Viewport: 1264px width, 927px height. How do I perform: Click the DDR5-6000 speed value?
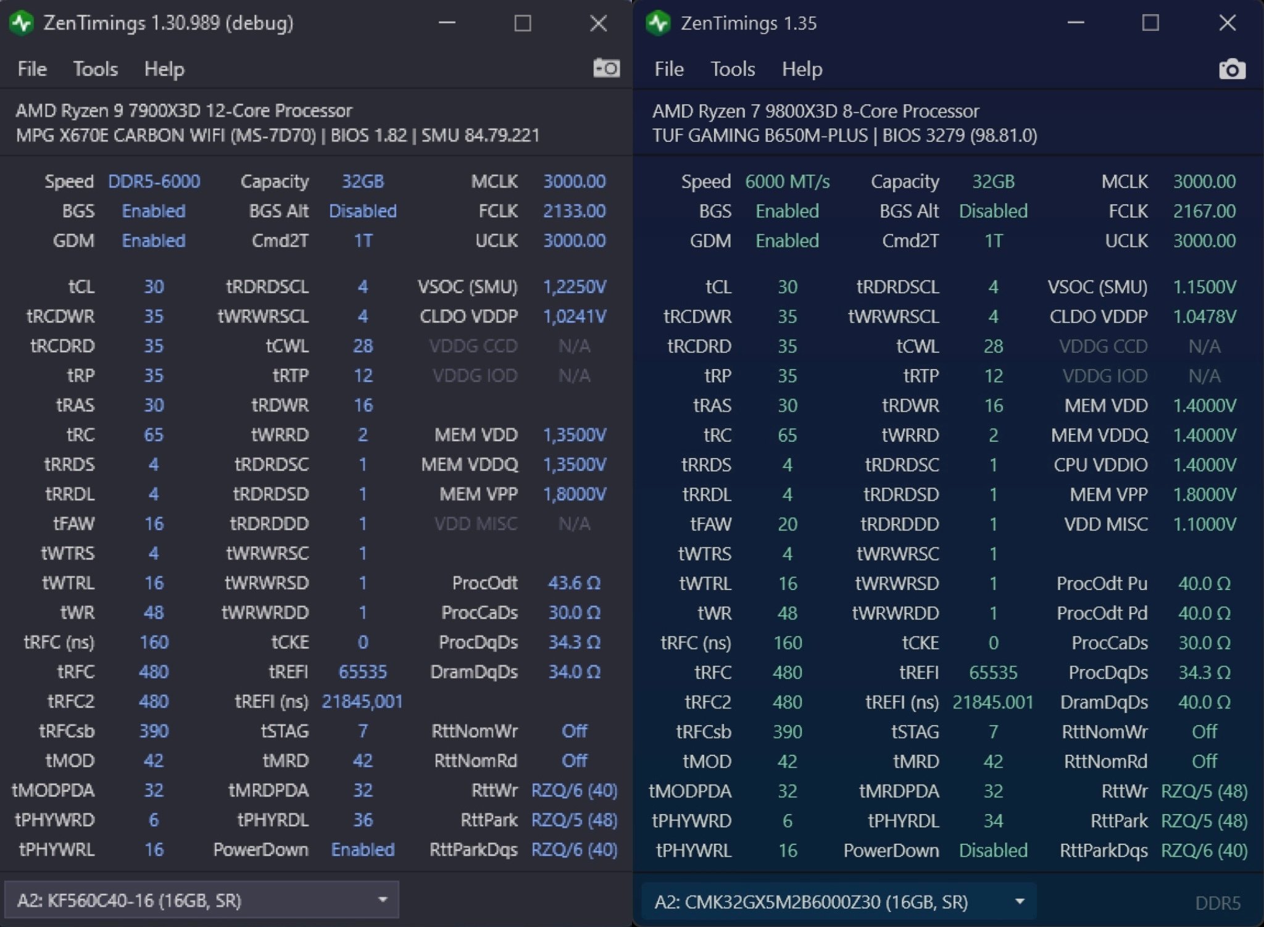(154, 181)
